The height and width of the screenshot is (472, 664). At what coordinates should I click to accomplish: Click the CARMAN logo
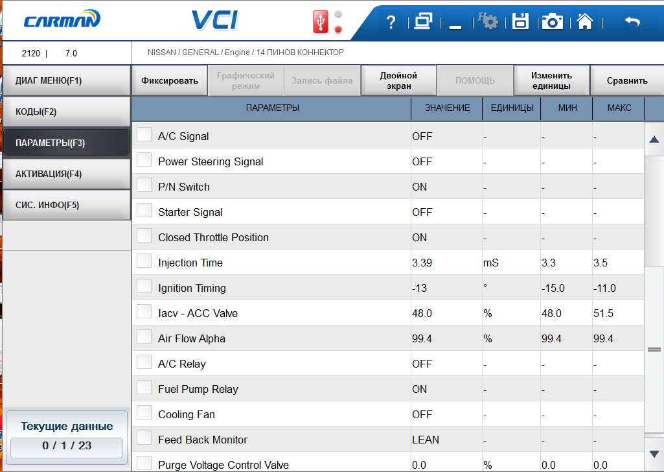(x=62, y=19)
